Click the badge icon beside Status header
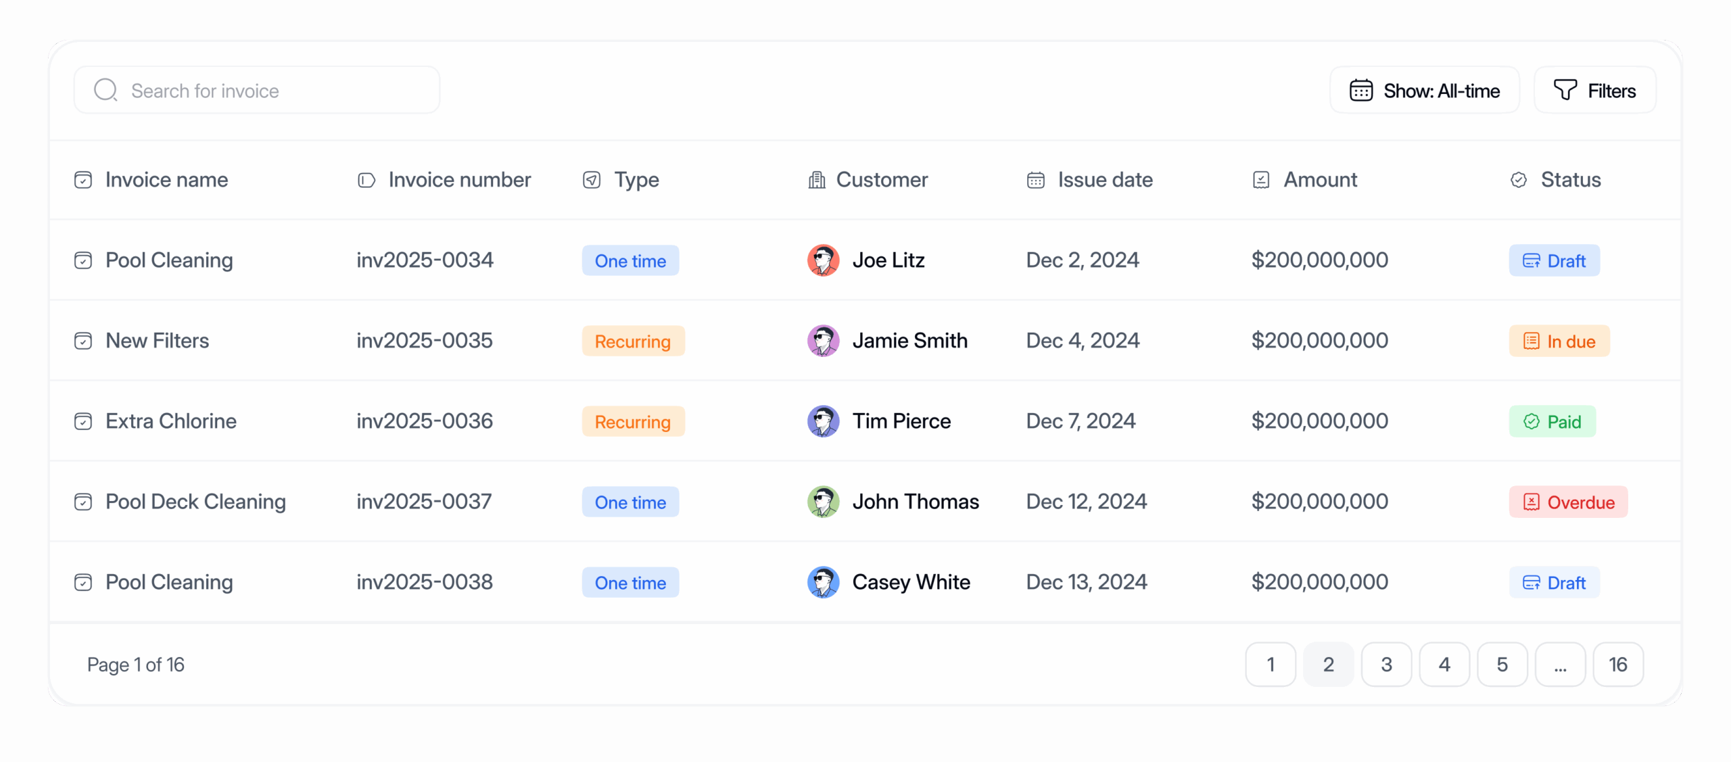Image resolution: width=1731 pixels, height=762 pixels. click(x=1519, y=180)
